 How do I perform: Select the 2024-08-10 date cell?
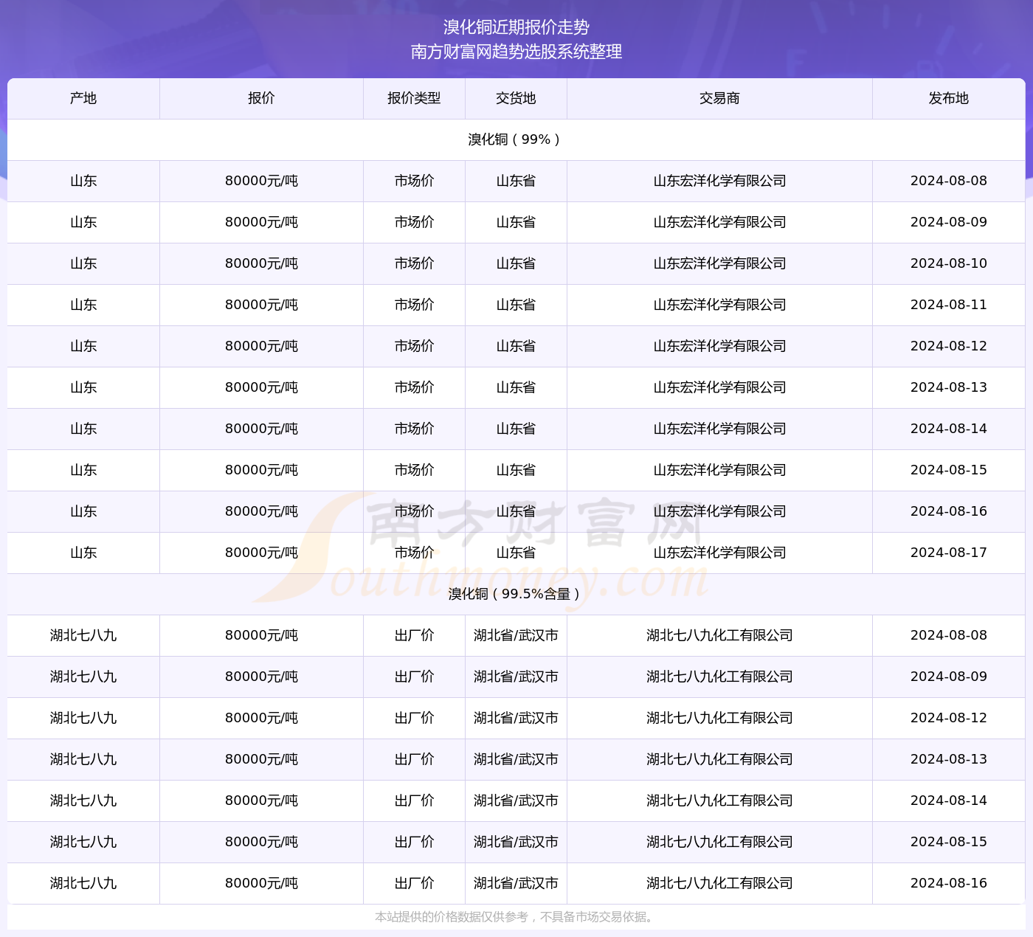pos(948,263)
